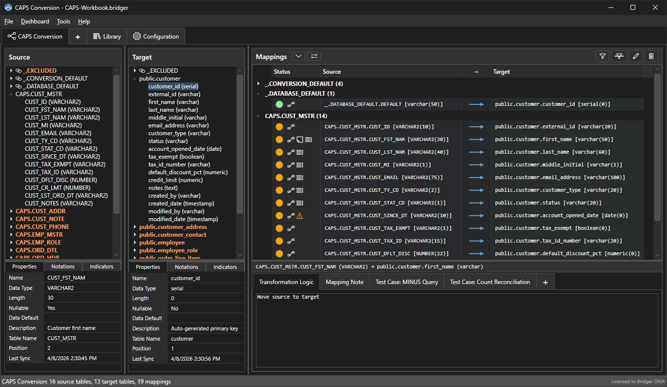The width and height of the screenshot is (667, 387).
Task: Click the link icon on CUST_TAX_EXMPT row
Action: pos(291,228)
